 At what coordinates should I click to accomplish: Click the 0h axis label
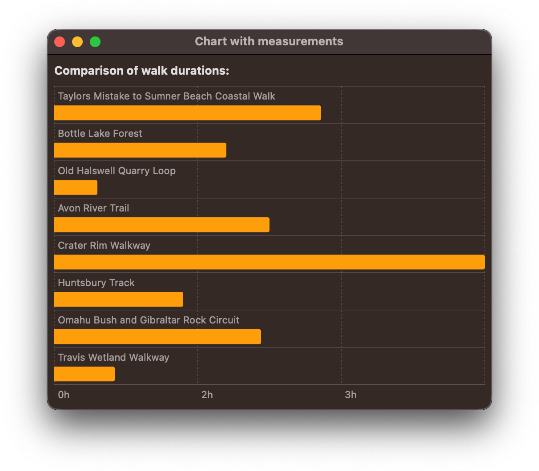point(64,395)
